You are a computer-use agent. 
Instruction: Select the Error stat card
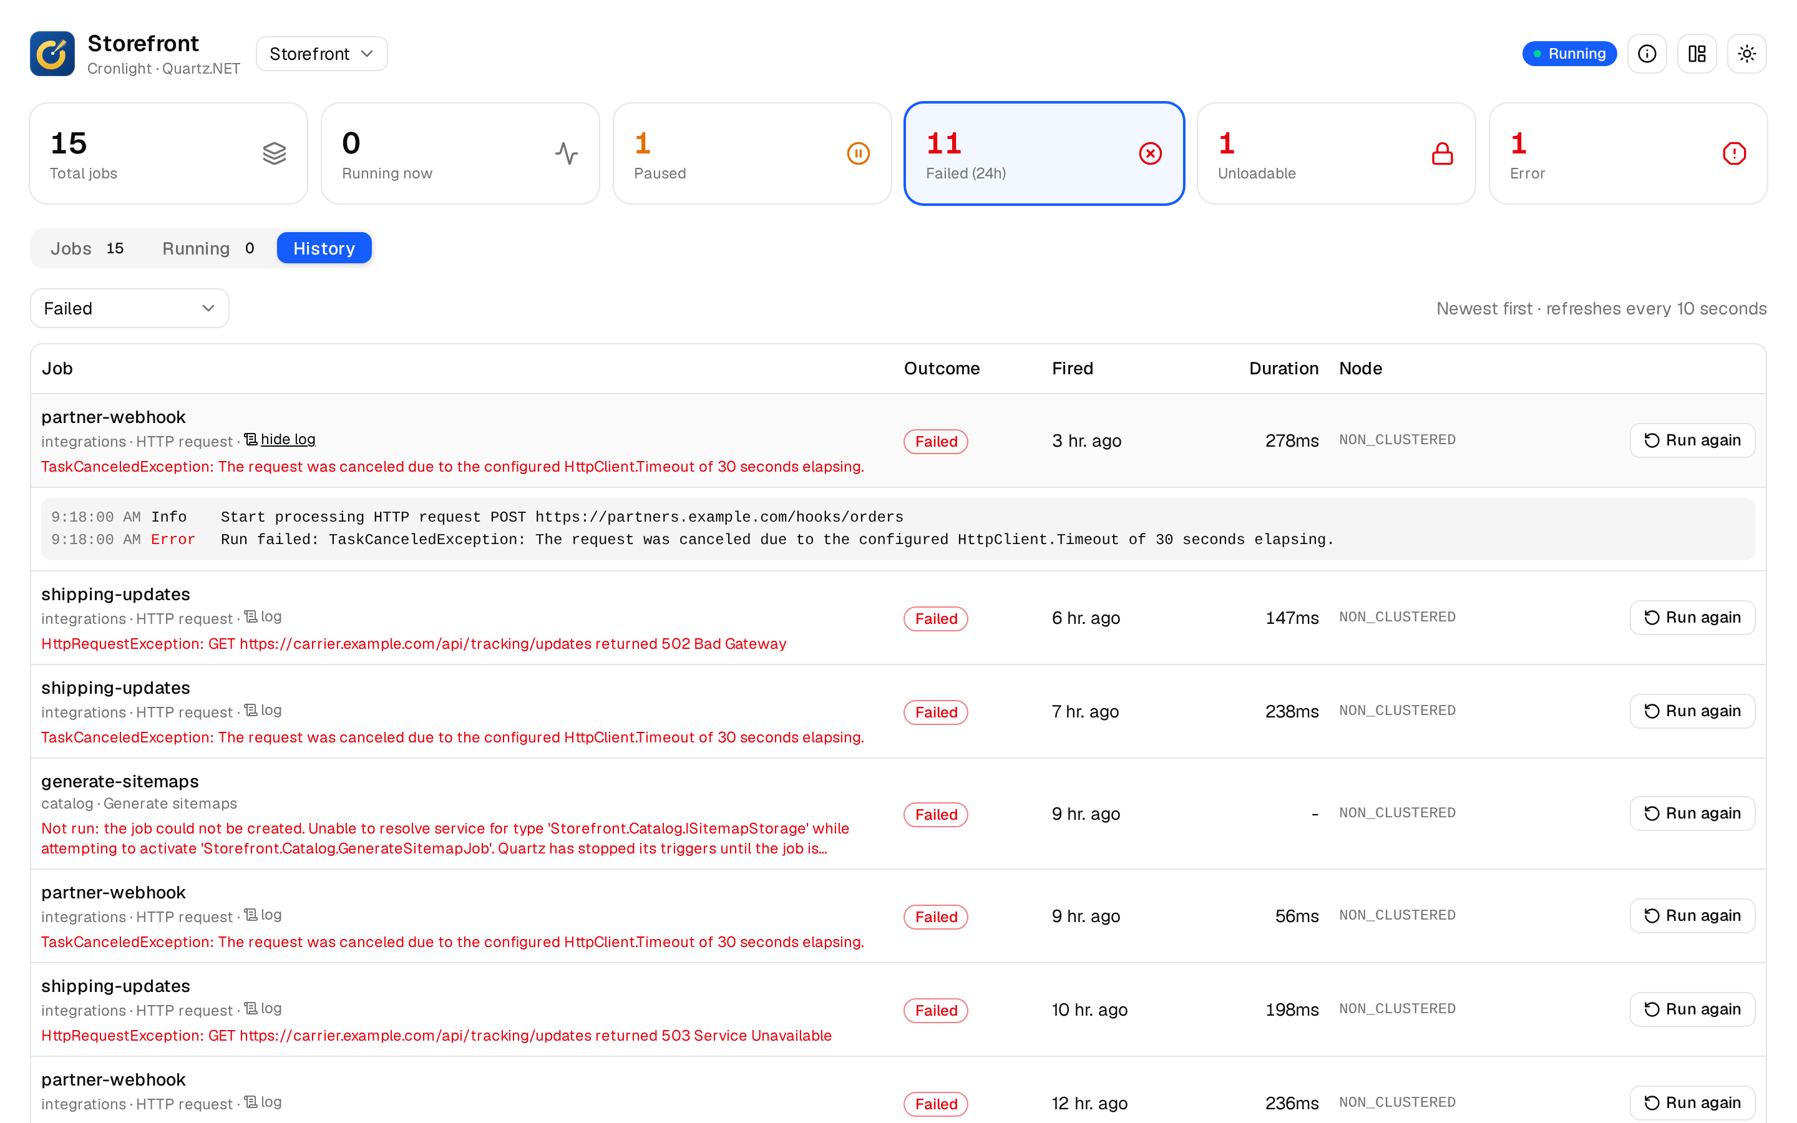pos(1628,153)
